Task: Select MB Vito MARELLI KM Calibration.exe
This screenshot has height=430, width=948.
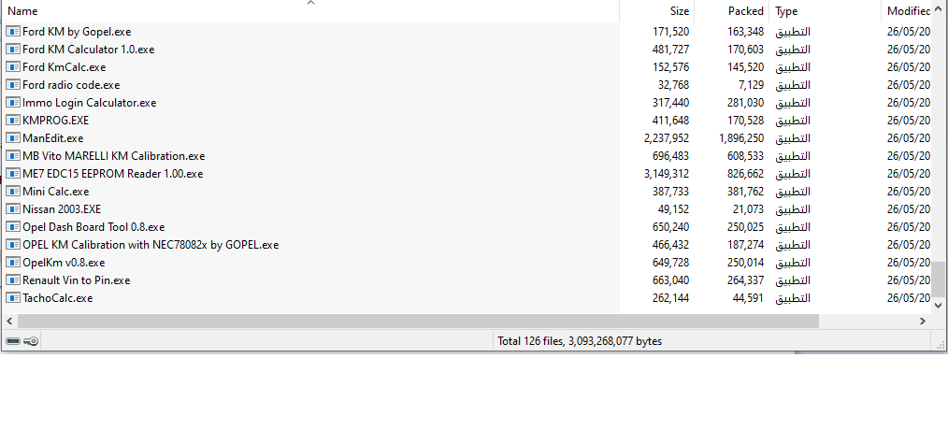Action: tap(114, 156)
